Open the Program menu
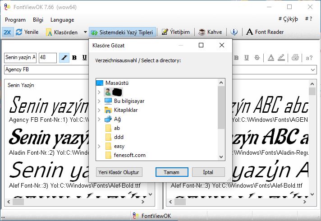 tap(15, 20)
